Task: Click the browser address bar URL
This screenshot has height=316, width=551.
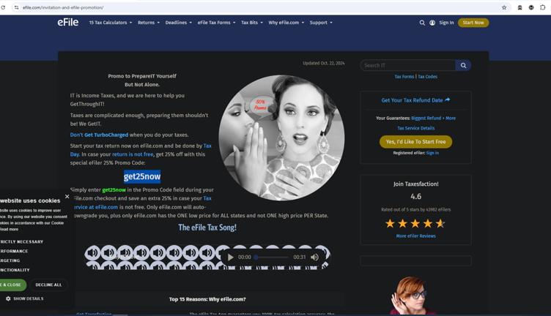Action: 63,7
